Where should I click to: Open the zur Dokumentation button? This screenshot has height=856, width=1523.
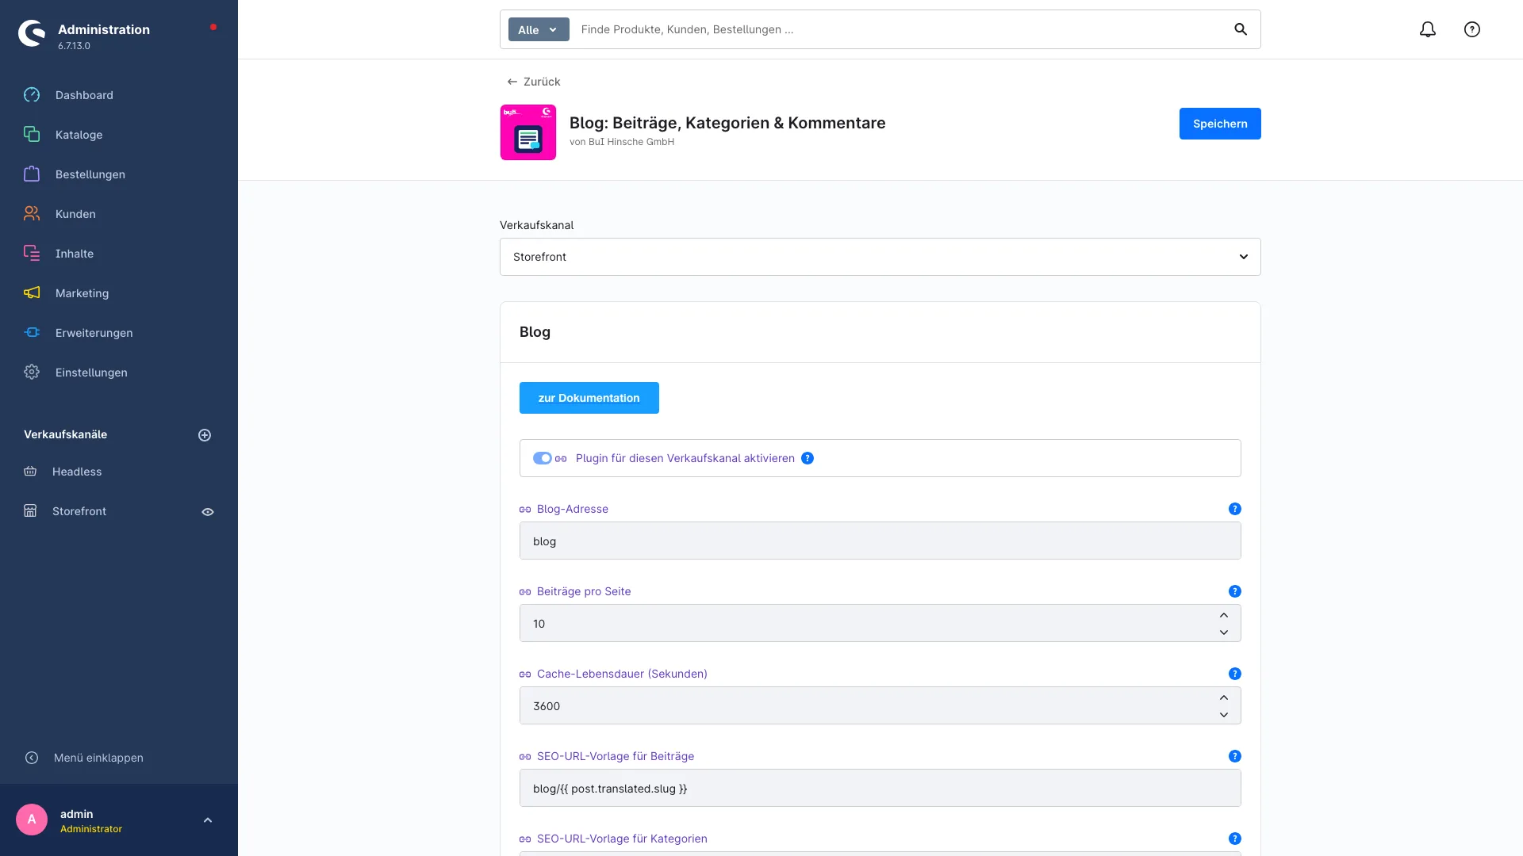coord(589,398)
